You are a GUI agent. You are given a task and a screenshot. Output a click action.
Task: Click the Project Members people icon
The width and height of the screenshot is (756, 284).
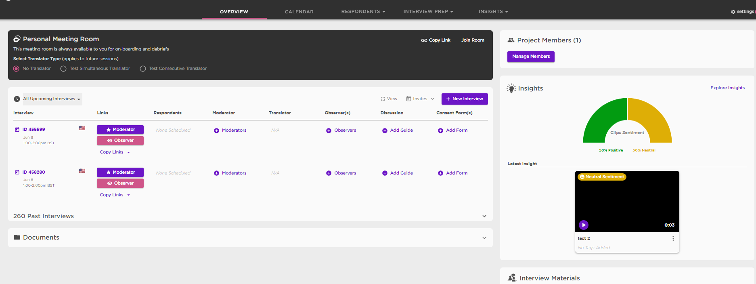511,40
